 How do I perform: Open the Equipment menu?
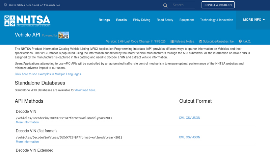[187, 20]
